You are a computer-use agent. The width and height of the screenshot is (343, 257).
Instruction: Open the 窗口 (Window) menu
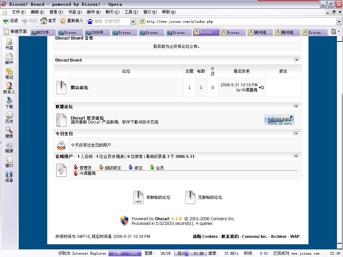point(150,12)
